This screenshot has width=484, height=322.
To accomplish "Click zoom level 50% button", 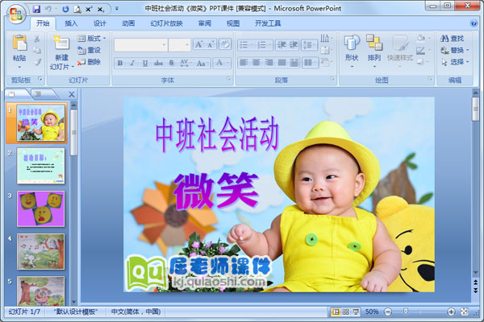I will (372, 312).
